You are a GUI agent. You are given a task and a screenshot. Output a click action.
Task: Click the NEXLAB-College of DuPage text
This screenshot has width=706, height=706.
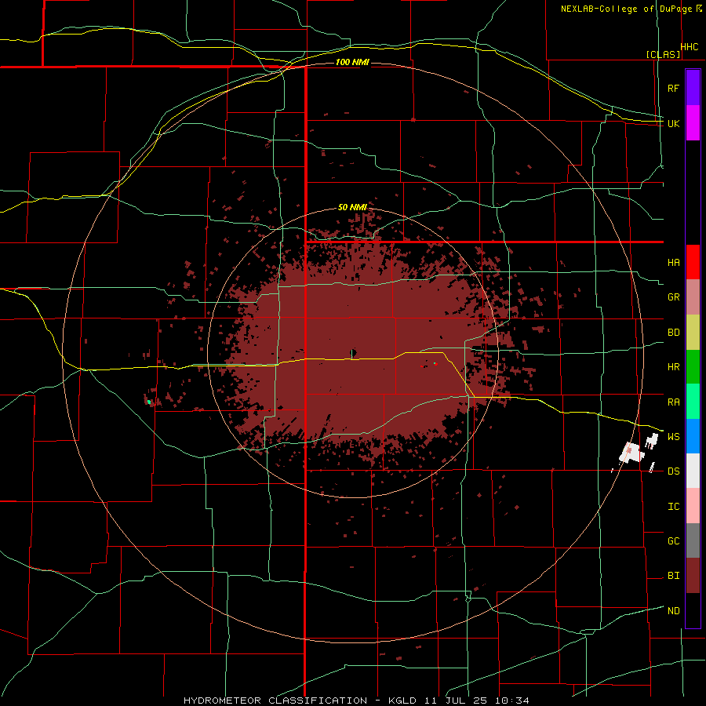tap(627, 9)
